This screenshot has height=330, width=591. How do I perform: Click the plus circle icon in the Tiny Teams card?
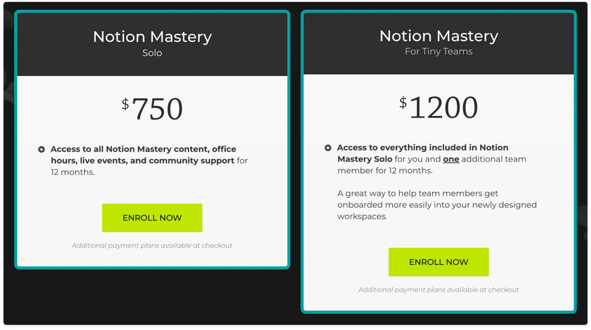click(328, 148)
